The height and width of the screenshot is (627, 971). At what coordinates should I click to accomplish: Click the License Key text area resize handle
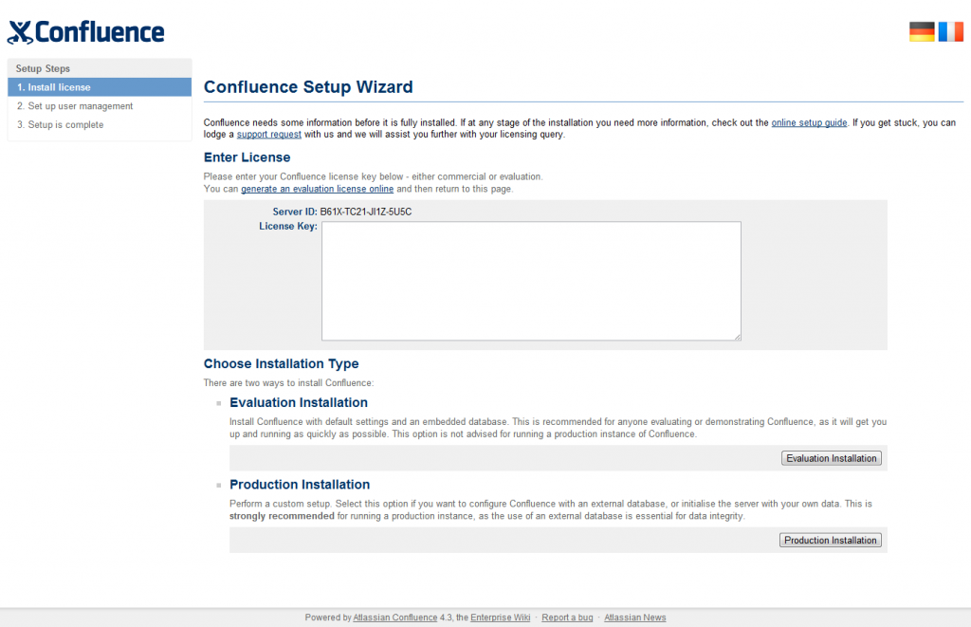(737, 337)
